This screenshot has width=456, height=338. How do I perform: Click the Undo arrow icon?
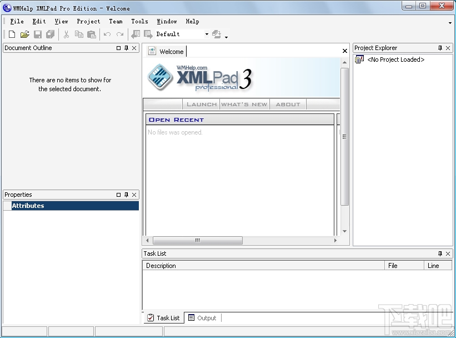coord(107,34)
